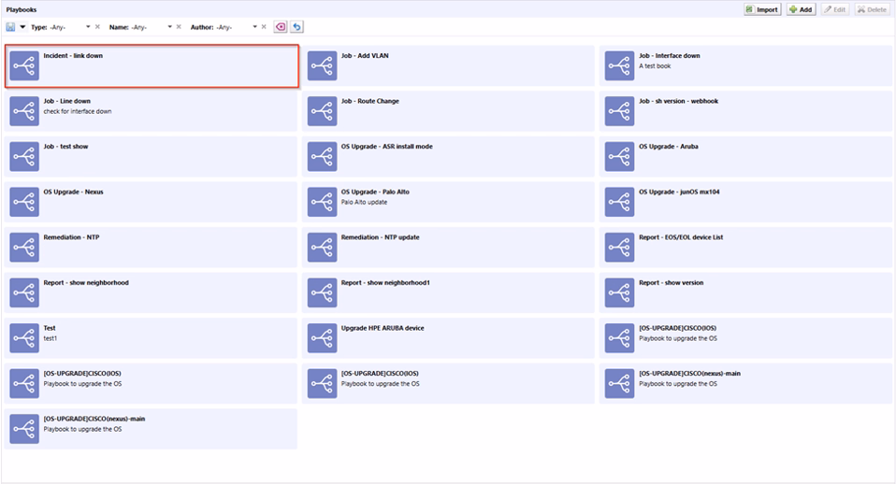Click the Report - show neighborhood1 playbook icon
Image resolution: width=896 pixels, height=484 pixels.
323,292
